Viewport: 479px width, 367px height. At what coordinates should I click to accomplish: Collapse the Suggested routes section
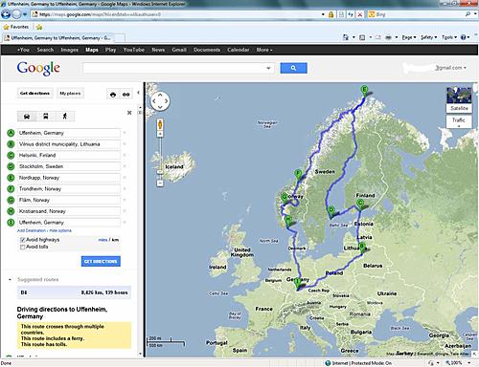point(10,279)
